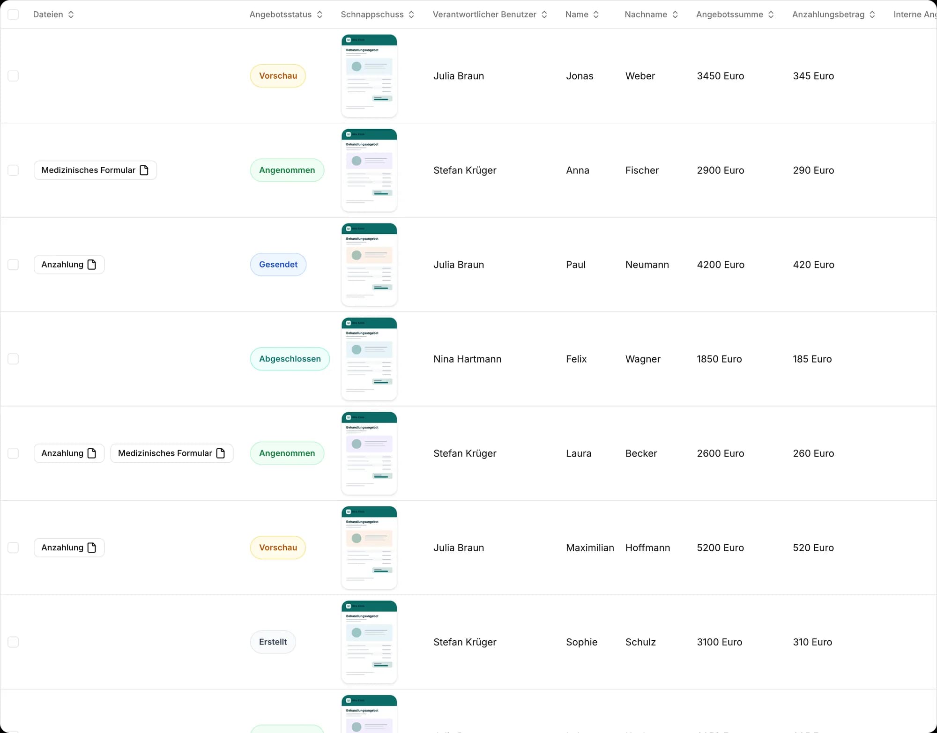937x733 pixels.
Task: Toggle the select-all header checkbox
Action: (x=13, y=15)
